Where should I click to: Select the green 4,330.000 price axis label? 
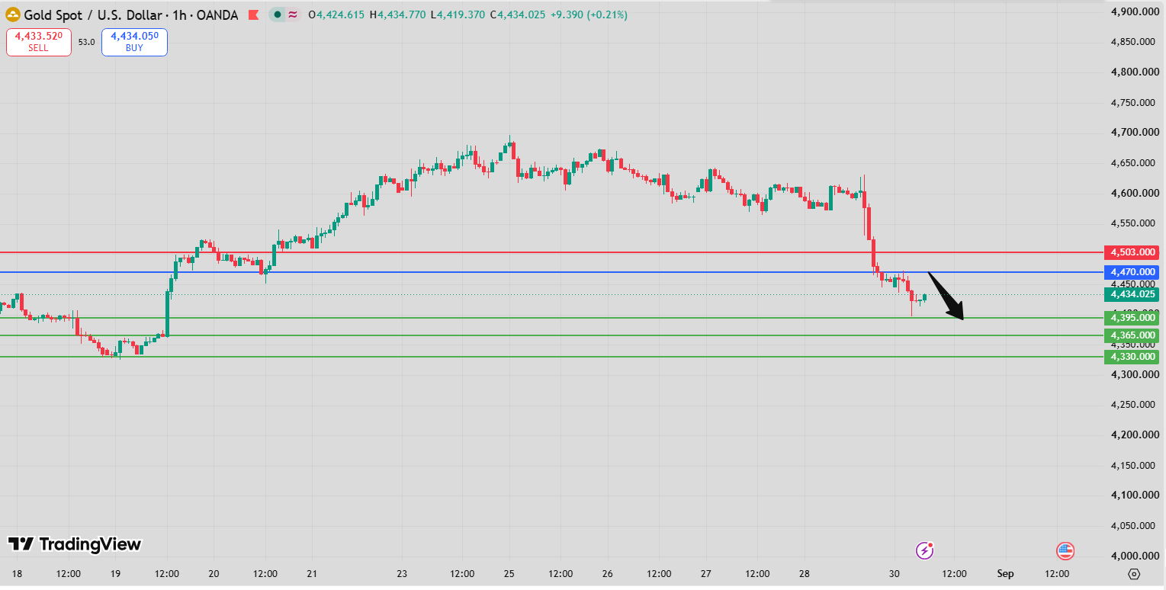1132,357
